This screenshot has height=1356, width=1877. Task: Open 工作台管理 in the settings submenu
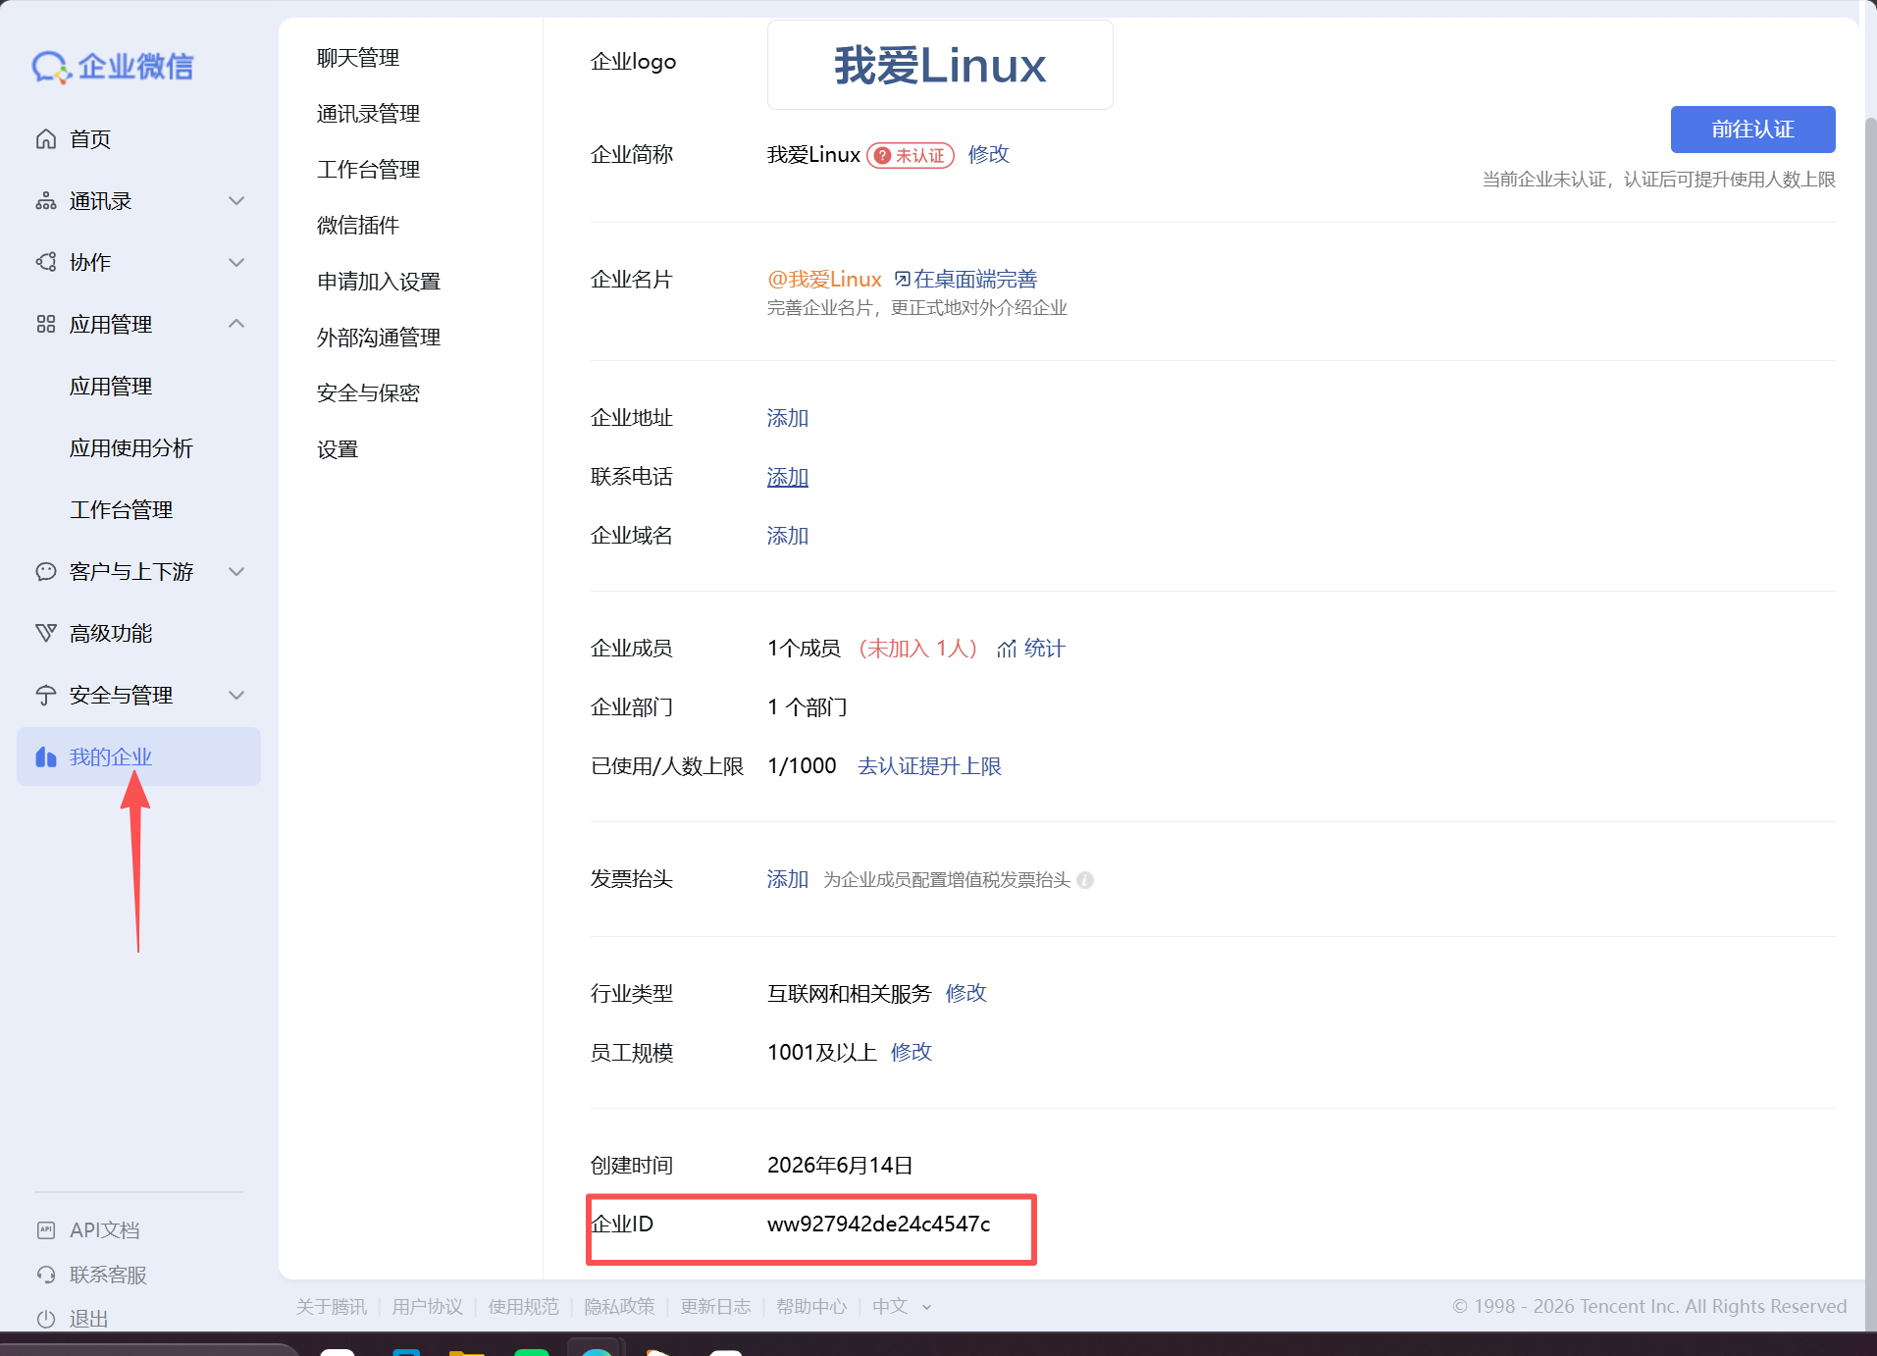369,170
